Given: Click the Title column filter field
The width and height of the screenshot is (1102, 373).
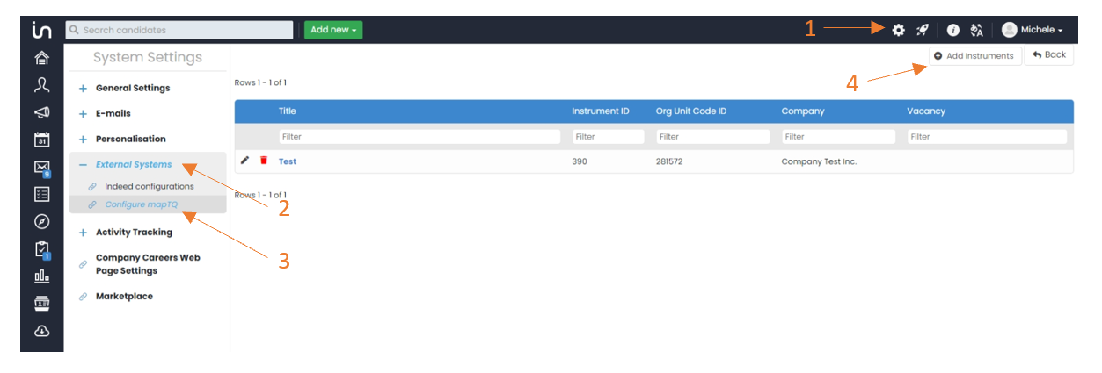Looking at the screenshot, I should pos(419,137).
